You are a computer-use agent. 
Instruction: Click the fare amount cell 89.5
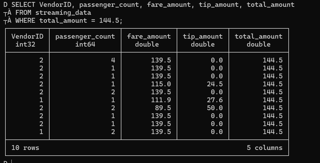point(163,108)
